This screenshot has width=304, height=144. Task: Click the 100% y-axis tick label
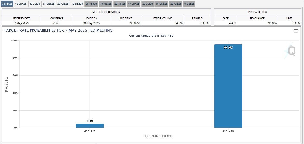14,41
